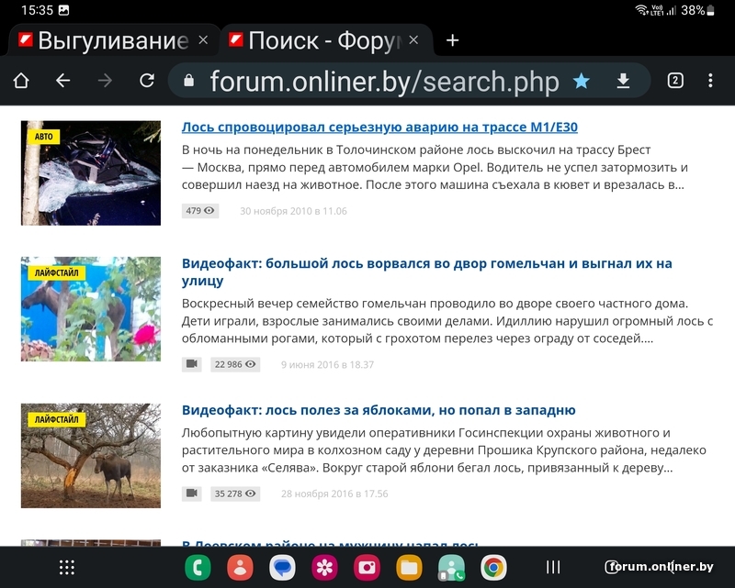Screen dimensions: 735x588
Task: Open the apps grid in taskbar
Action: click(x=67, y=568)
